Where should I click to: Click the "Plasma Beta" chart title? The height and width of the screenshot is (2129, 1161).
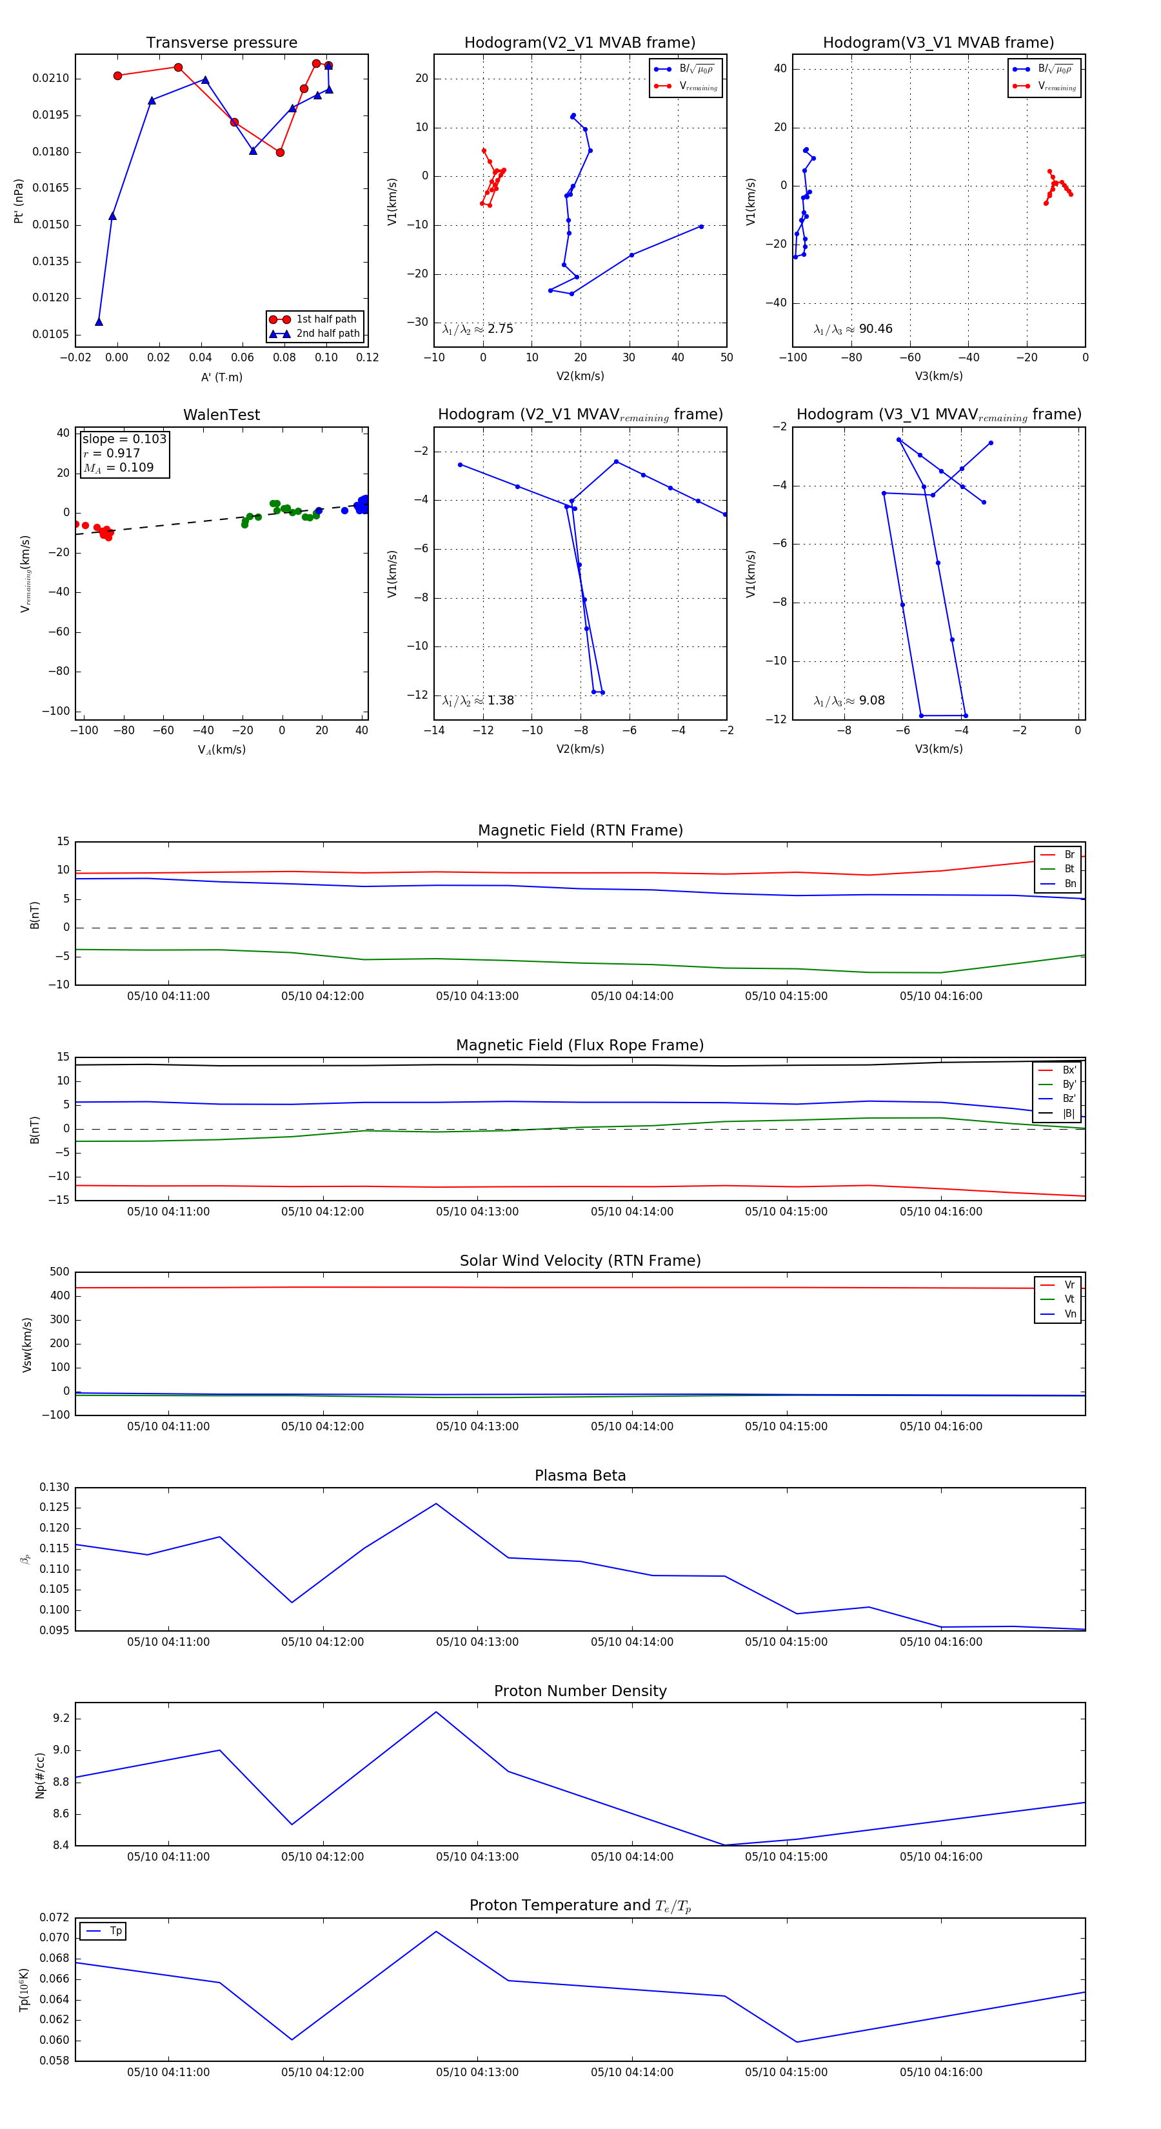[x=580, y=1476]
